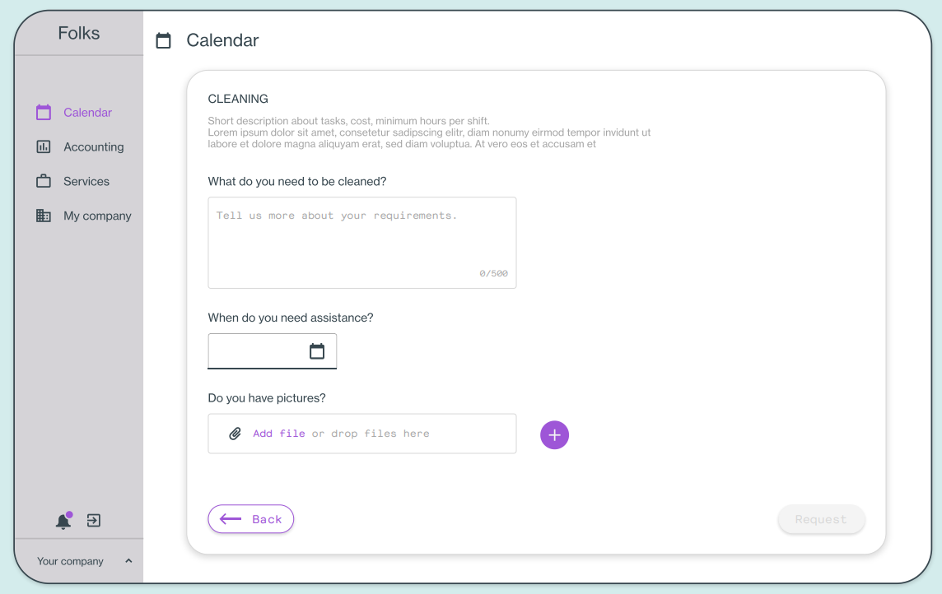Click the Request button

click(821, 519)
